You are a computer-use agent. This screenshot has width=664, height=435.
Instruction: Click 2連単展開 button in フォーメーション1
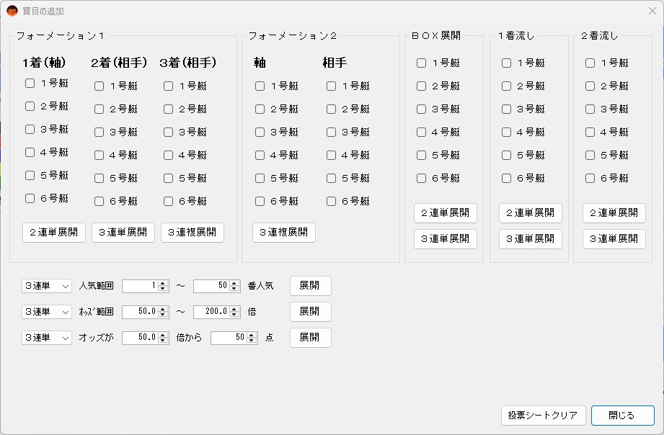[x=54, y=233]
